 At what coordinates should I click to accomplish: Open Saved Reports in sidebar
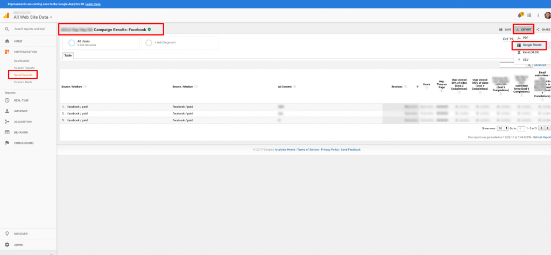tap(23, 75)
